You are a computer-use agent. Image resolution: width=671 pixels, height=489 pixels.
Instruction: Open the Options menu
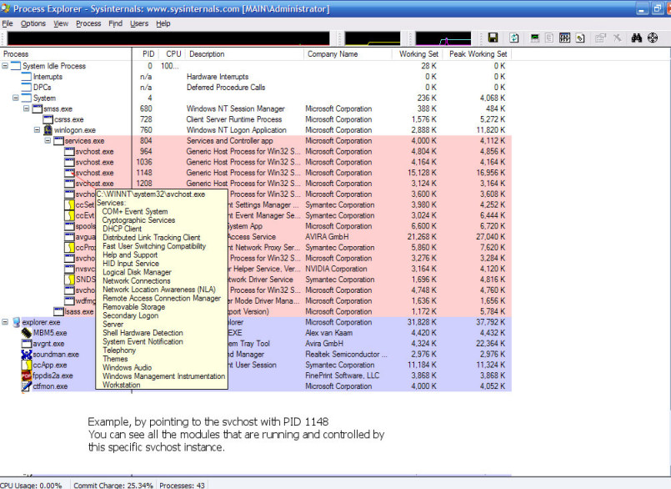(x=33, y=23)
